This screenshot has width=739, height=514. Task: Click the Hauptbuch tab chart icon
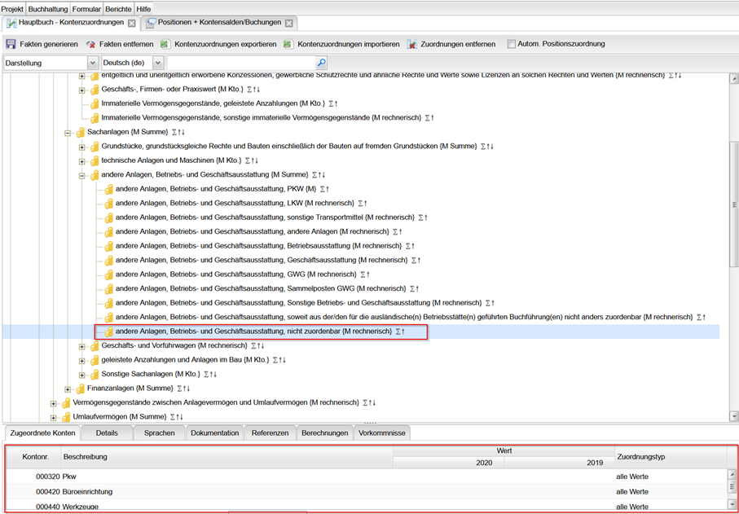pyautogui.click(x=11, y=23)
